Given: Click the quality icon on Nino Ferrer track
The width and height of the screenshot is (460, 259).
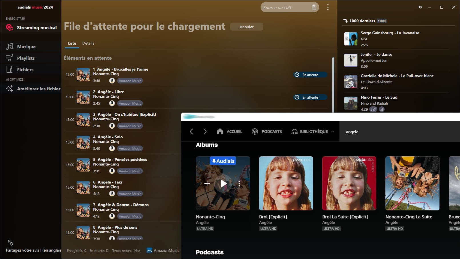Looking at the screenshot, I should tap(382, 109).
